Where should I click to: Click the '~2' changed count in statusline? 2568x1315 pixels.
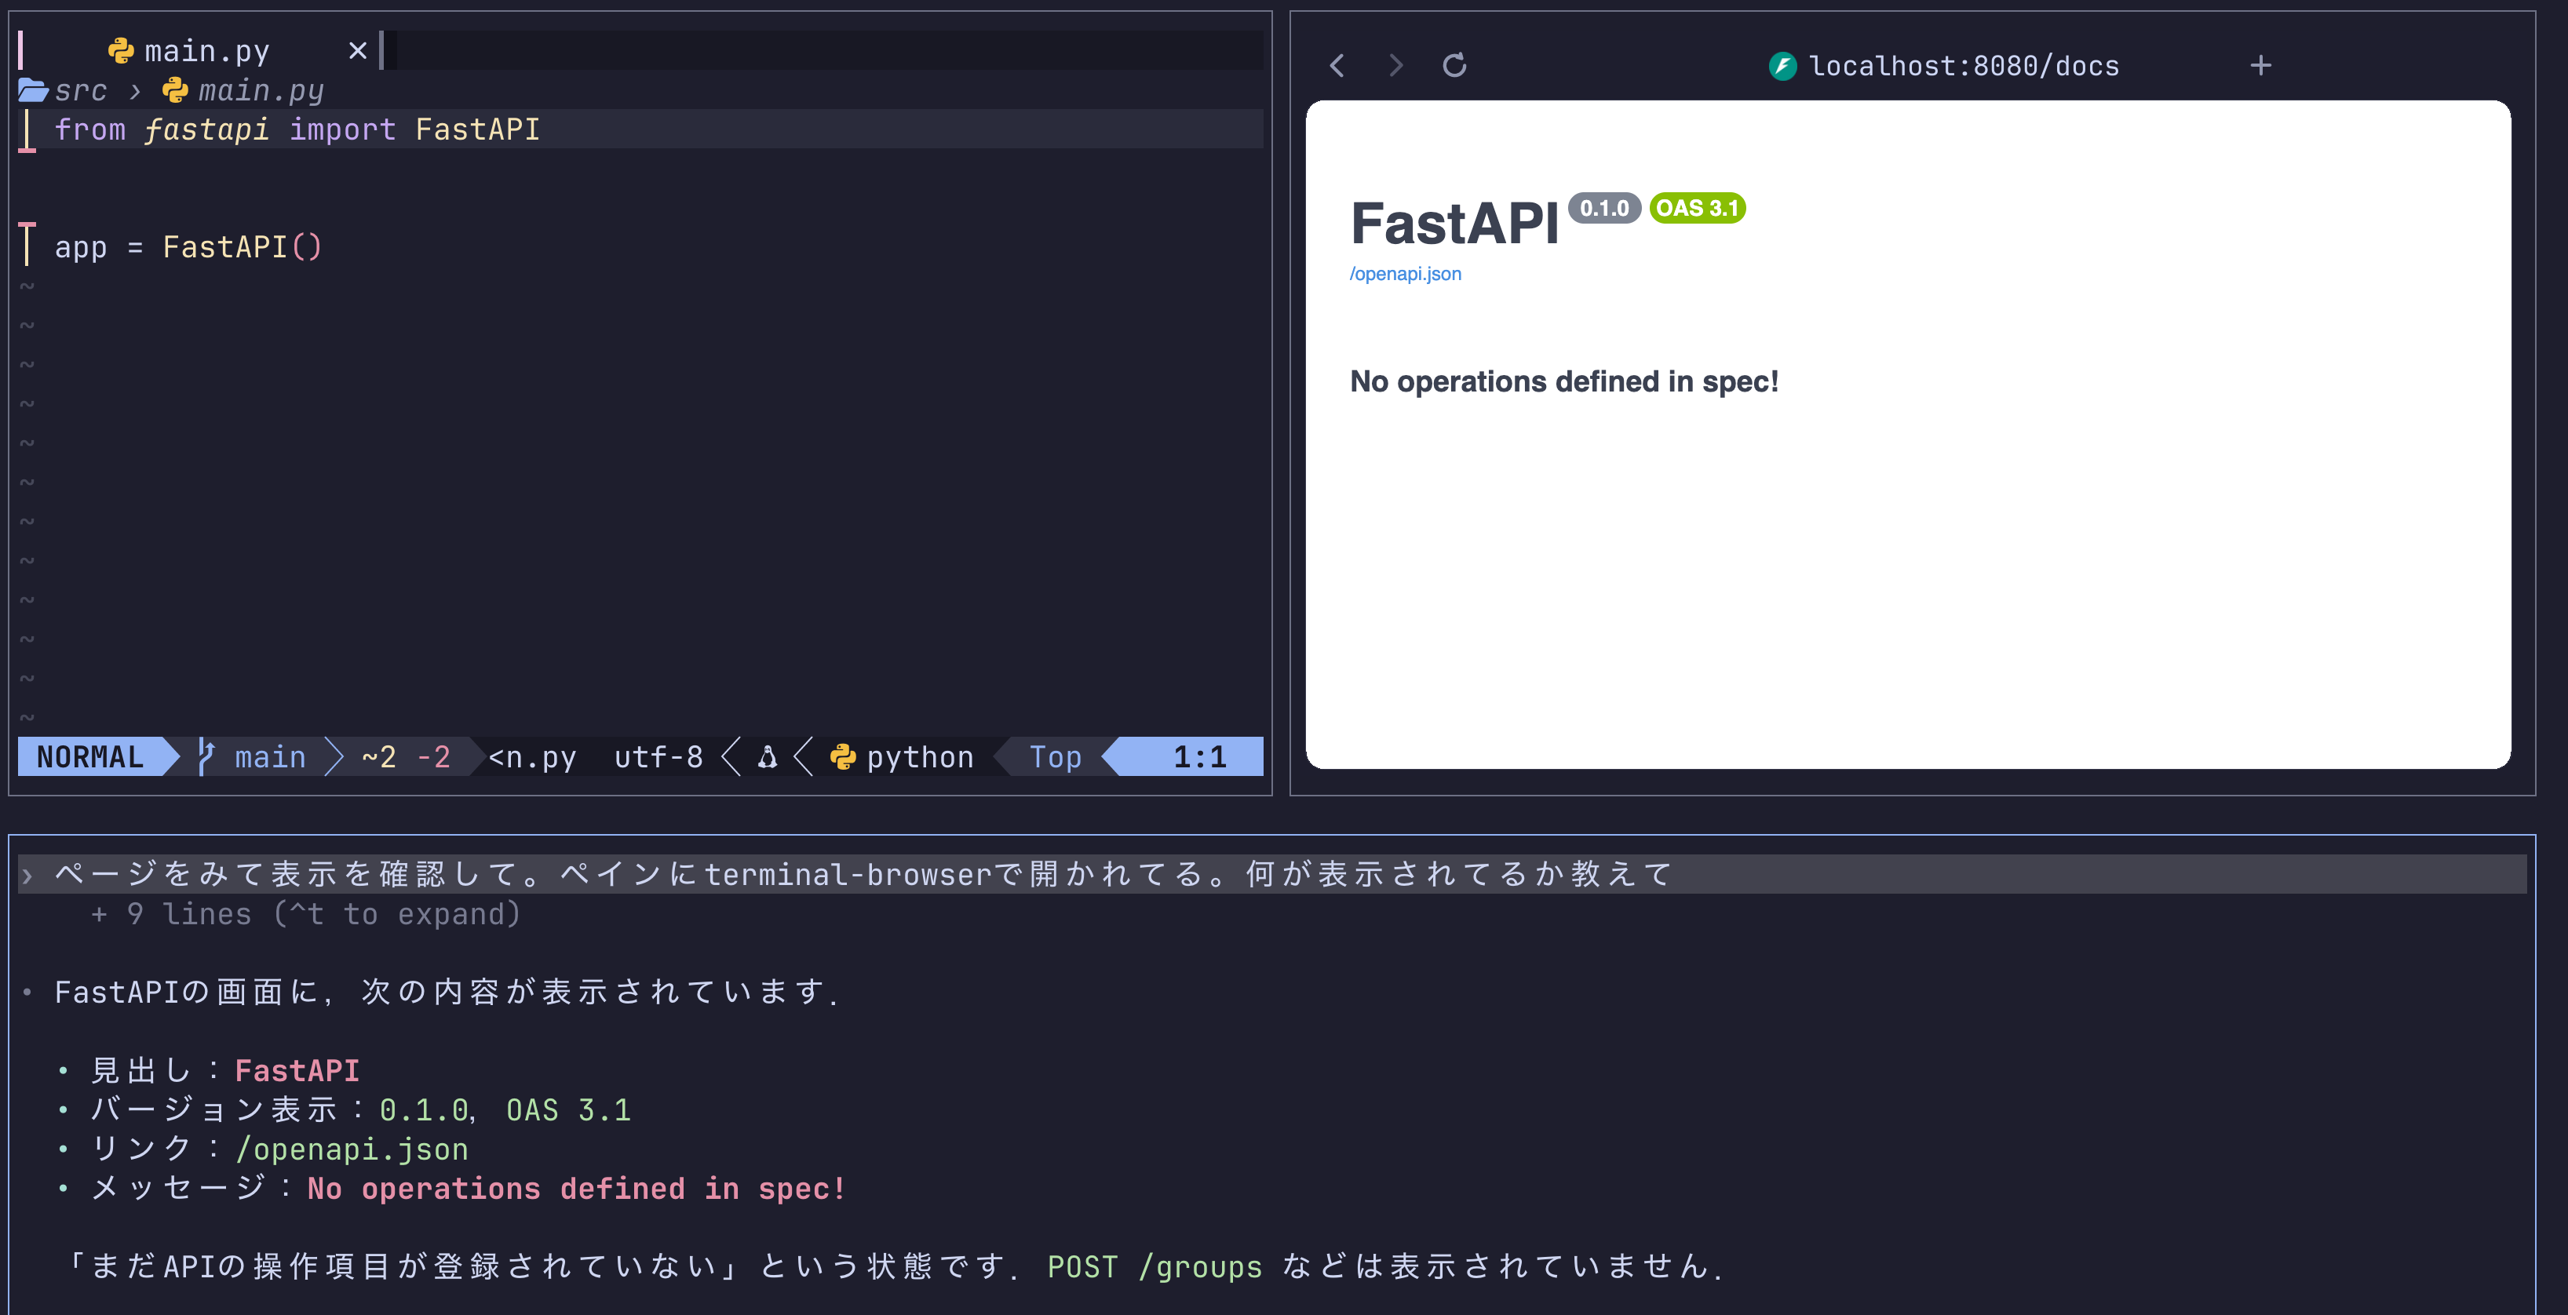[379, 756]
